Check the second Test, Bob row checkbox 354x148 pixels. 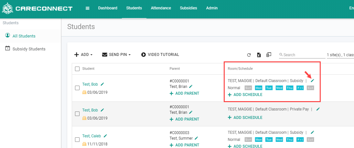(x=77, y=114)
